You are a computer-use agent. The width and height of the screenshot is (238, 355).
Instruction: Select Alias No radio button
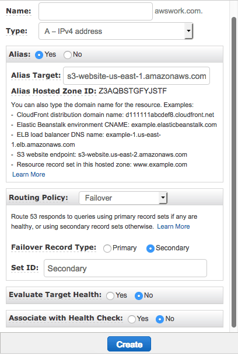tap(68, 55)
